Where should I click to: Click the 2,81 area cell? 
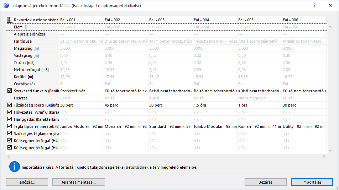pos(171,63)
